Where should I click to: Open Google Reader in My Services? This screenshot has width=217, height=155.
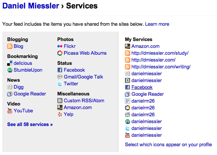click(x=147, y=94)
